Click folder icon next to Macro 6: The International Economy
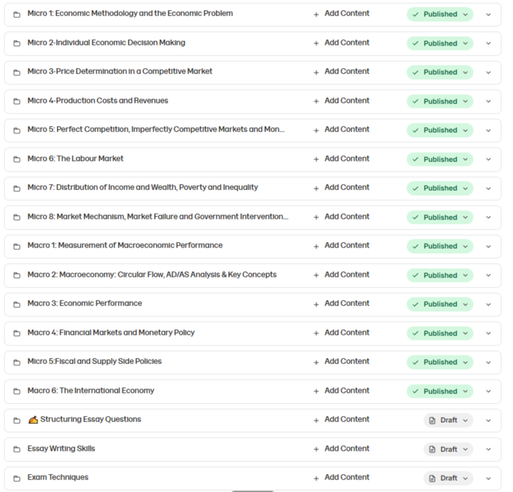This screenshot has height=492, width=513. click(x=17, y=392)
